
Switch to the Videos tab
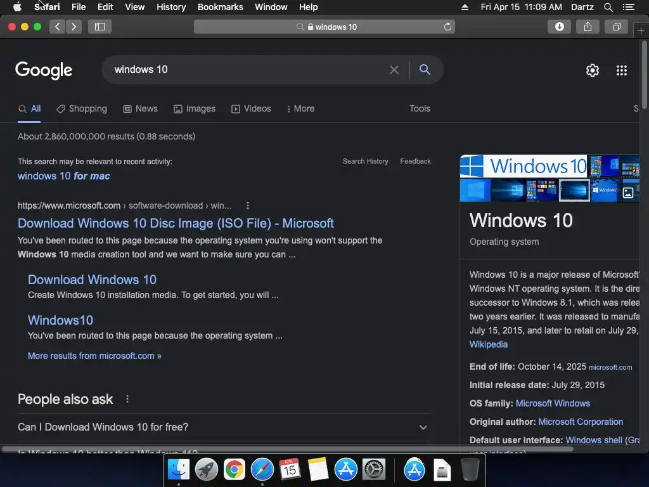pos(251,108)
